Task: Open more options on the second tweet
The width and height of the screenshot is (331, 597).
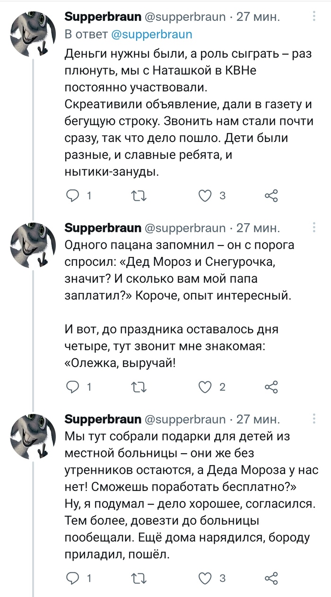Action: click(314, 229)
